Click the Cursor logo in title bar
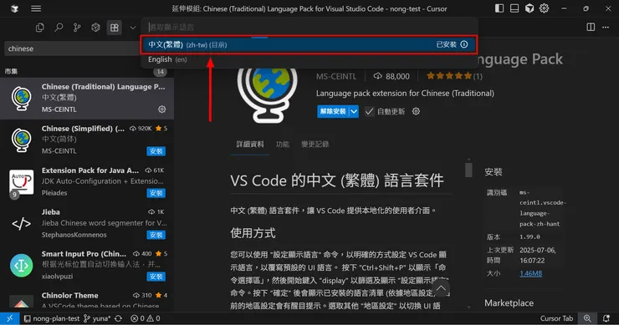This screenshot has width=619, height=325. click(14, 8)
